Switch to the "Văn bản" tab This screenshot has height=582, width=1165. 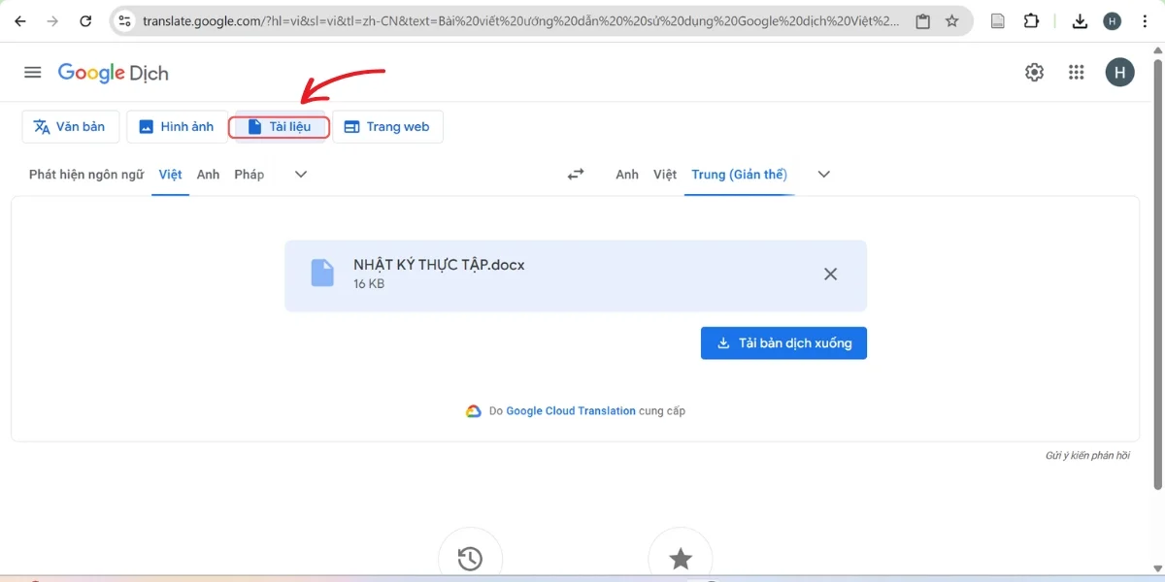coord(70,126)
